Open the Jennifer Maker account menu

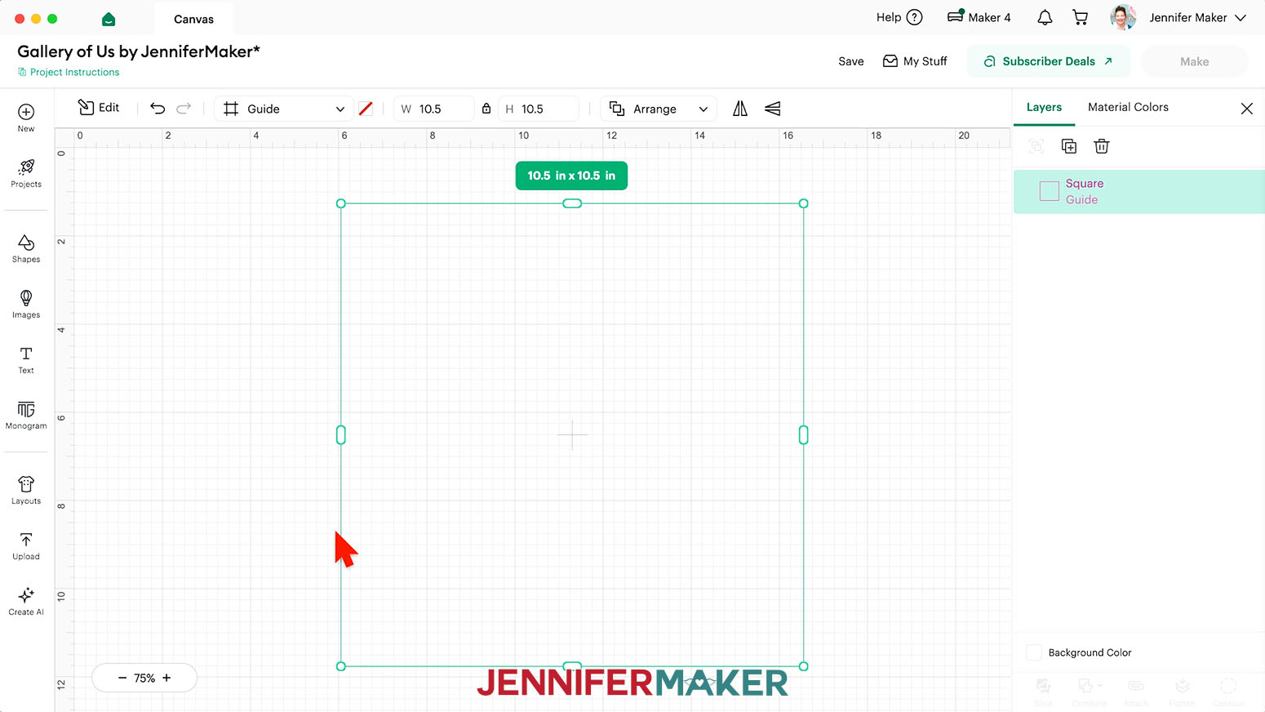1197,17
